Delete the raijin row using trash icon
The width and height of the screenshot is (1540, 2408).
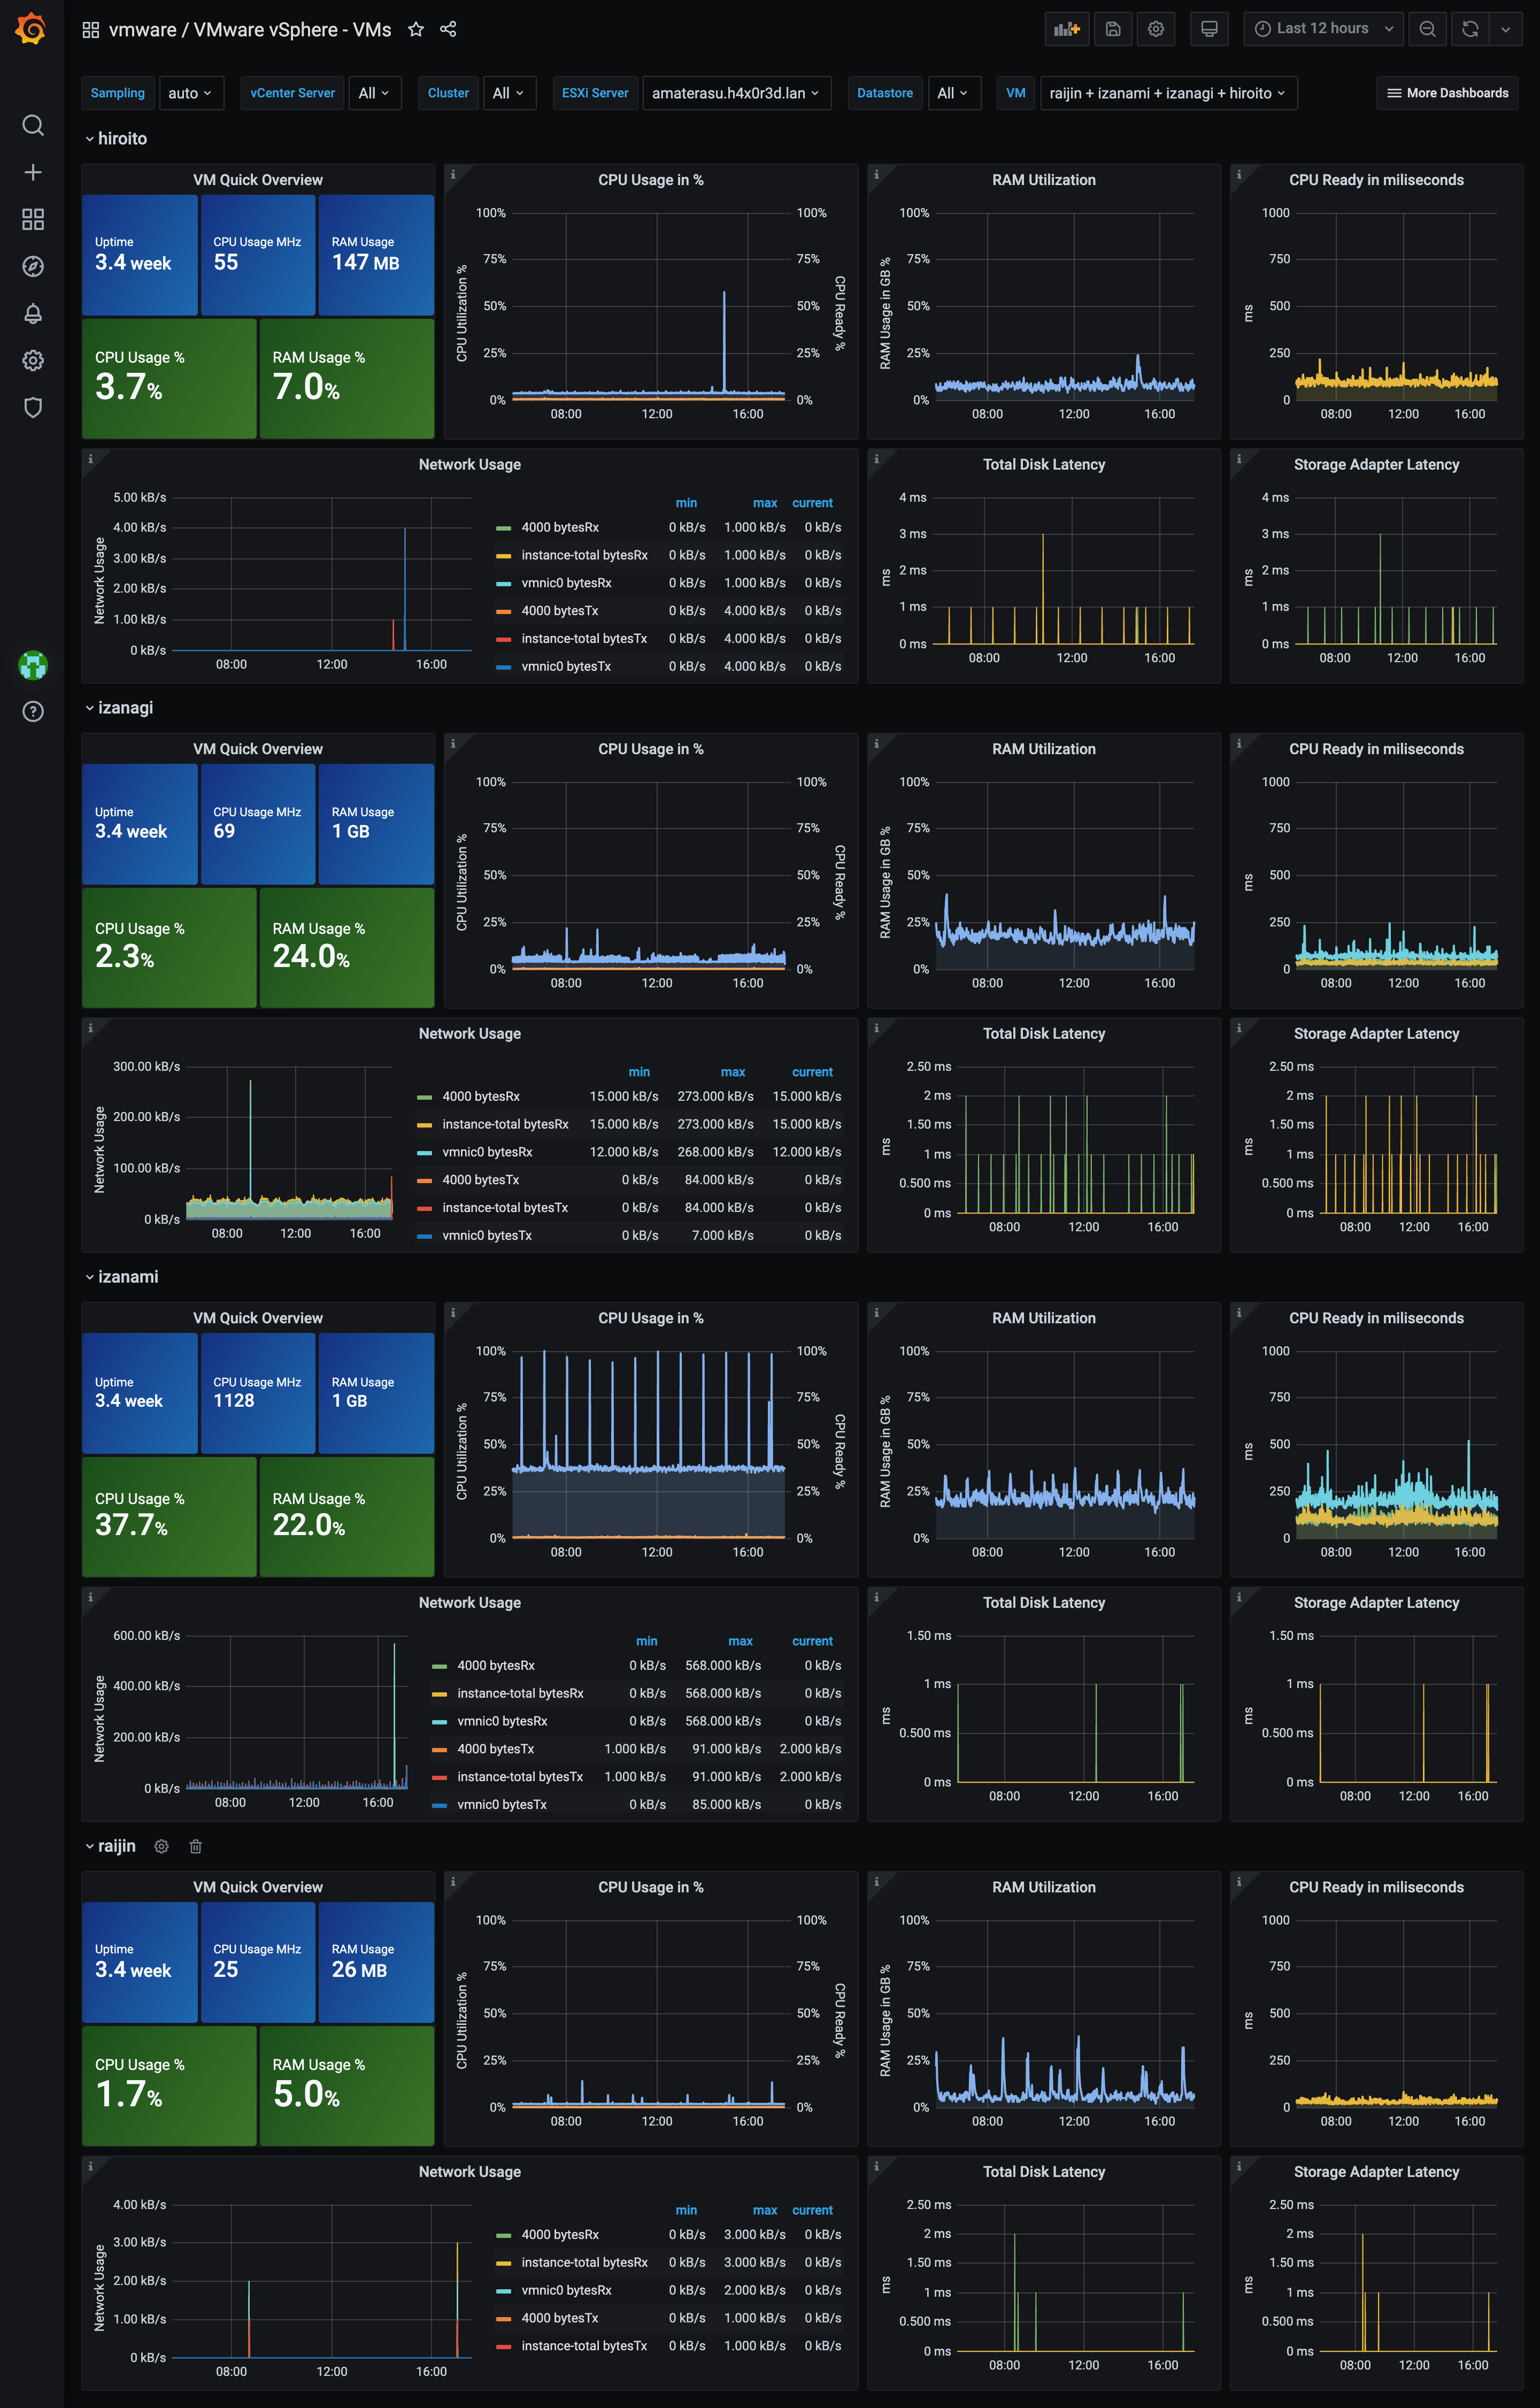click(x=196, y=1846)
